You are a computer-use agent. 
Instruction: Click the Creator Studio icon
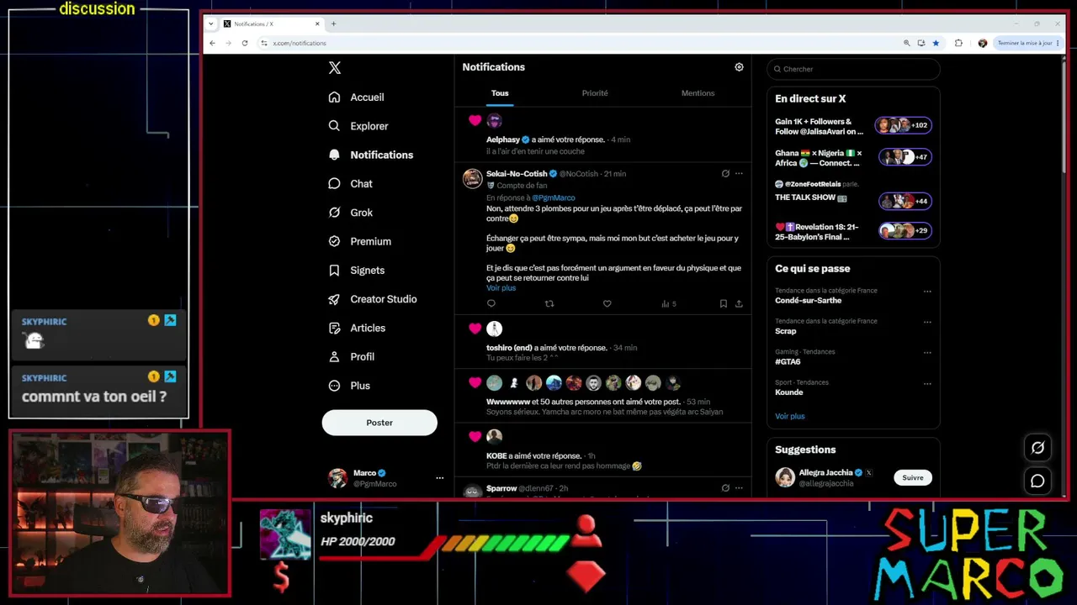[x=335, y=299]
